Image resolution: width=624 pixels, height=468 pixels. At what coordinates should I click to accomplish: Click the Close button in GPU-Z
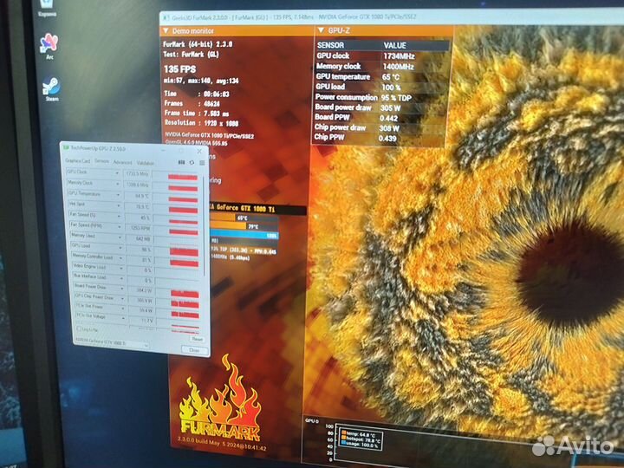(x=194, y=350)
